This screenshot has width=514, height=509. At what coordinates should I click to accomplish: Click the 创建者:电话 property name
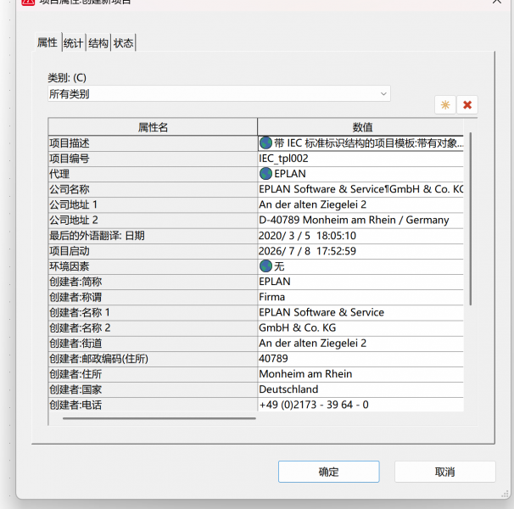tap(153, 405)
